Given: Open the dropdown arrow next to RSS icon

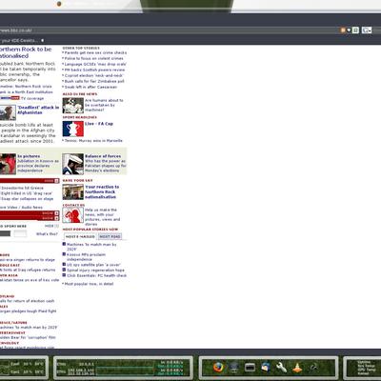Looking at the screenshot, I should click(349, 30).
